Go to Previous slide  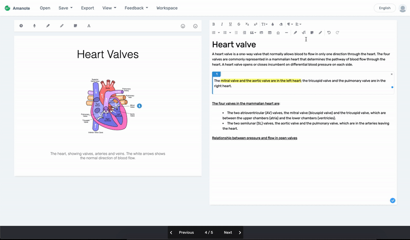click(x=182, y=232)
